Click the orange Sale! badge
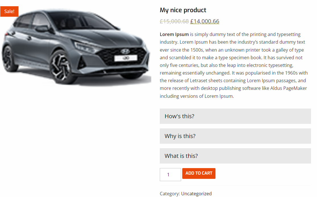The width and height of the screenshot is (317, 197). [9, 11]
